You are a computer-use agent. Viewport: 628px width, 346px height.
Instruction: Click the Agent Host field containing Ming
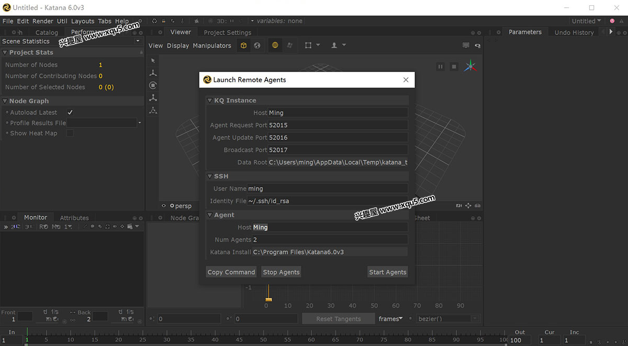click(x=330, y=227)
